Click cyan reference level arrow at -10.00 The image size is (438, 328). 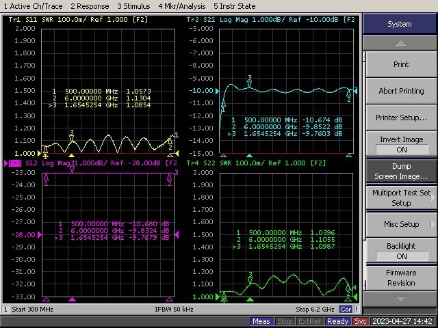[217, 91]
